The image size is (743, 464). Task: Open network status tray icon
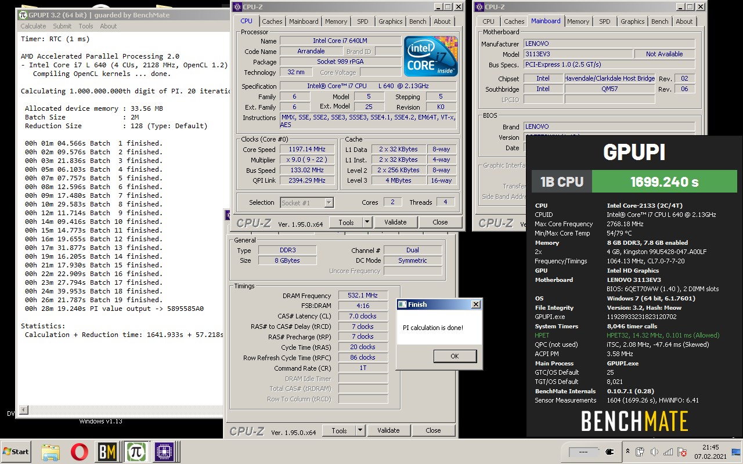(668, 452)
